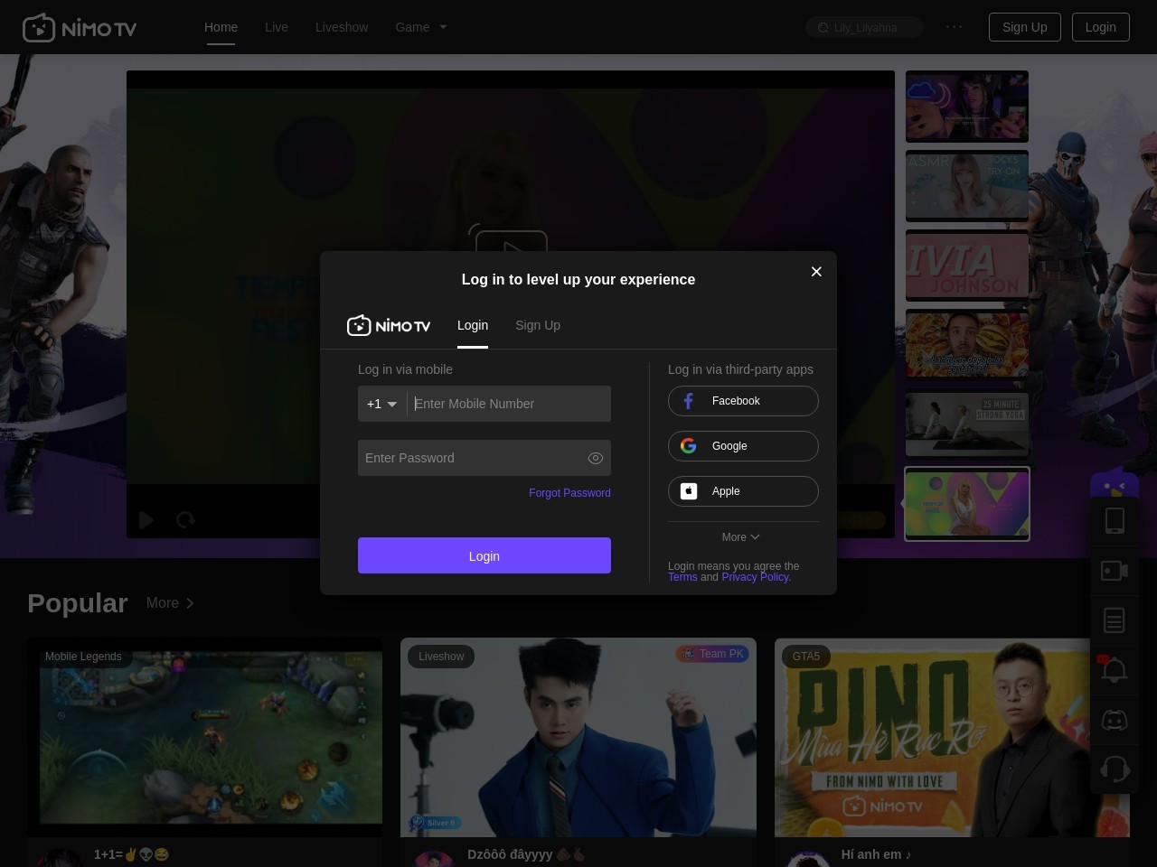The width and height of the screenshot is (1157, 867).
Task: Switch to the Sign Up tab
Action: coord(538,325)
